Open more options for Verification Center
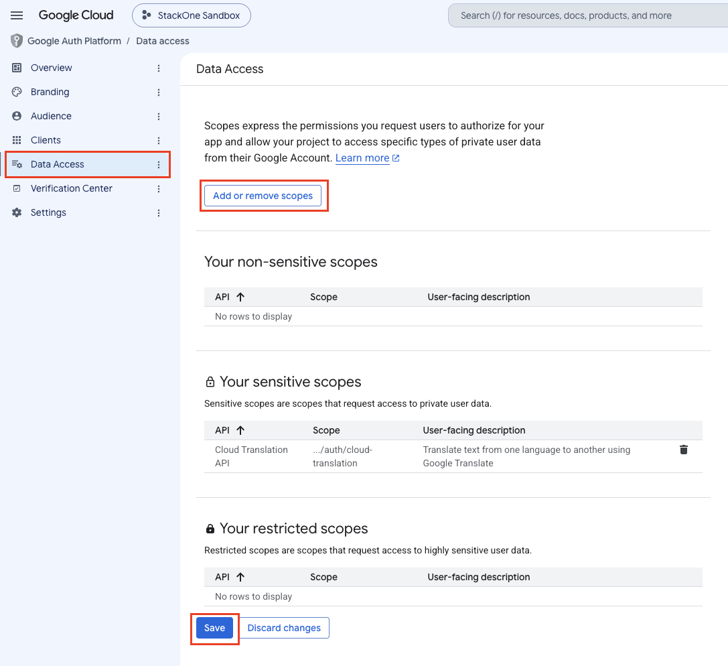The image size is (728, 666). pos(159,189)
